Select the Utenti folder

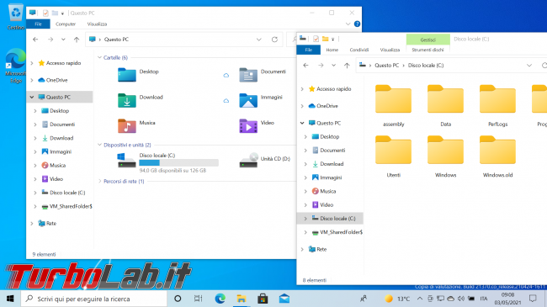tap(393, 156)
